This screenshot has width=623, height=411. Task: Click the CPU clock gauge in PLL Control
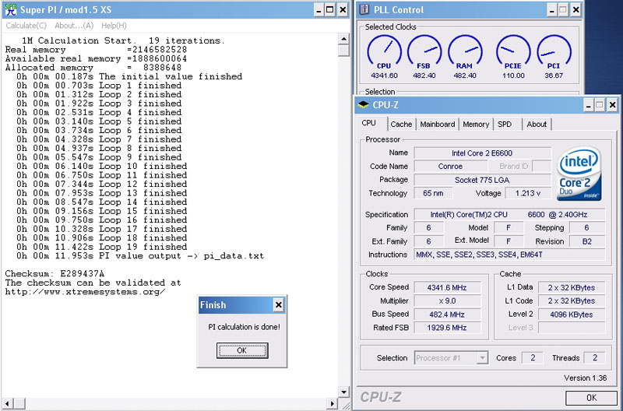[384, 51]
